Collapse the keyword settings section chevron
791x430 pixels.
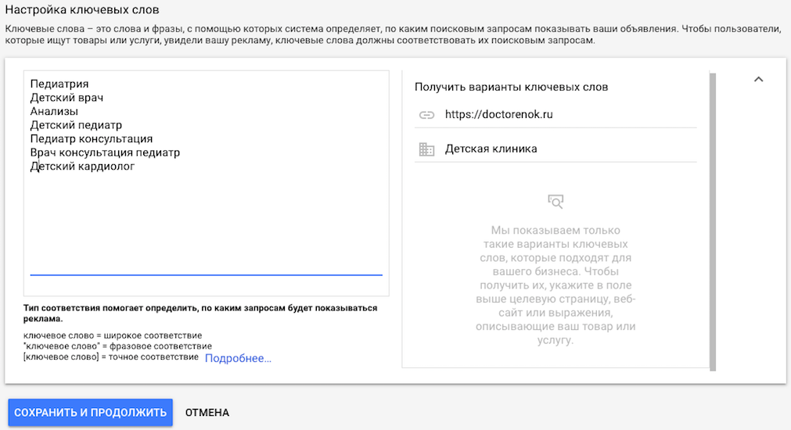click(x=758, y=79)
